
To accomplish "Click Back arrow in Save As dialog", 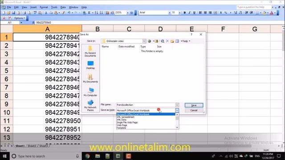I will click(150, 41).
